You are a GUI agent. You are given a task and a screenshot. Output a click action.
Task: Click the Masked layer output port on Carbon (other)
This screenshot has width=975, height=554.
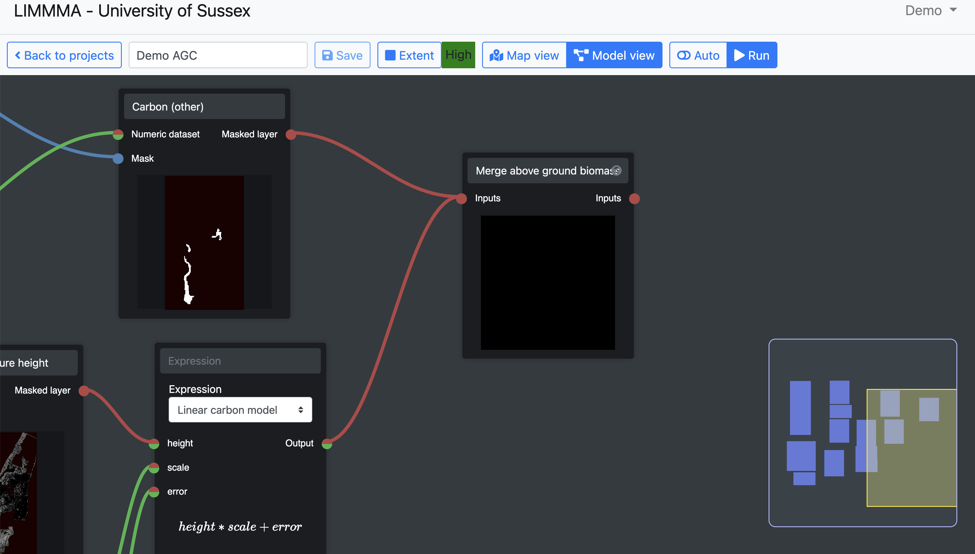click(290, 134)
